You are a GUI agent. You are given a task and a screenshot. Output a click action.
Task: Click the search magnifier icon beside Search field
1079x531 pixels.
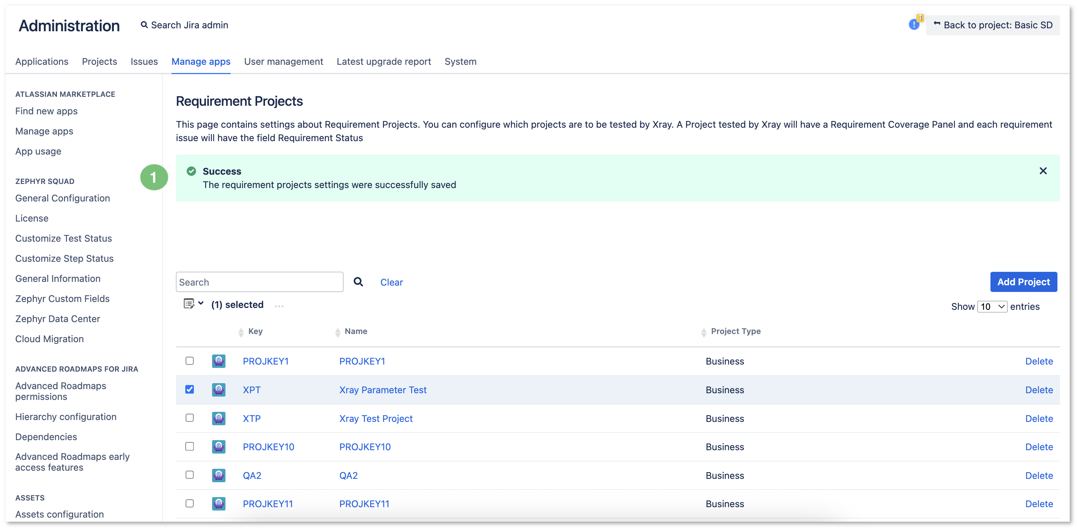[358, 282]
